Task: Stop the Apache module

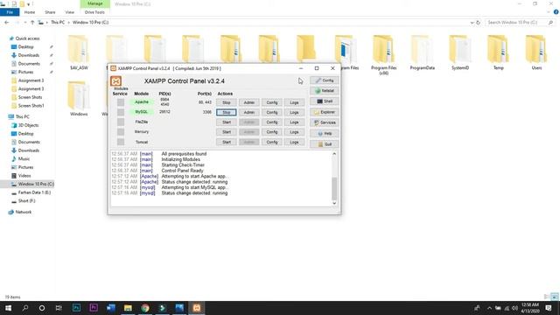Action: point(226,102)
